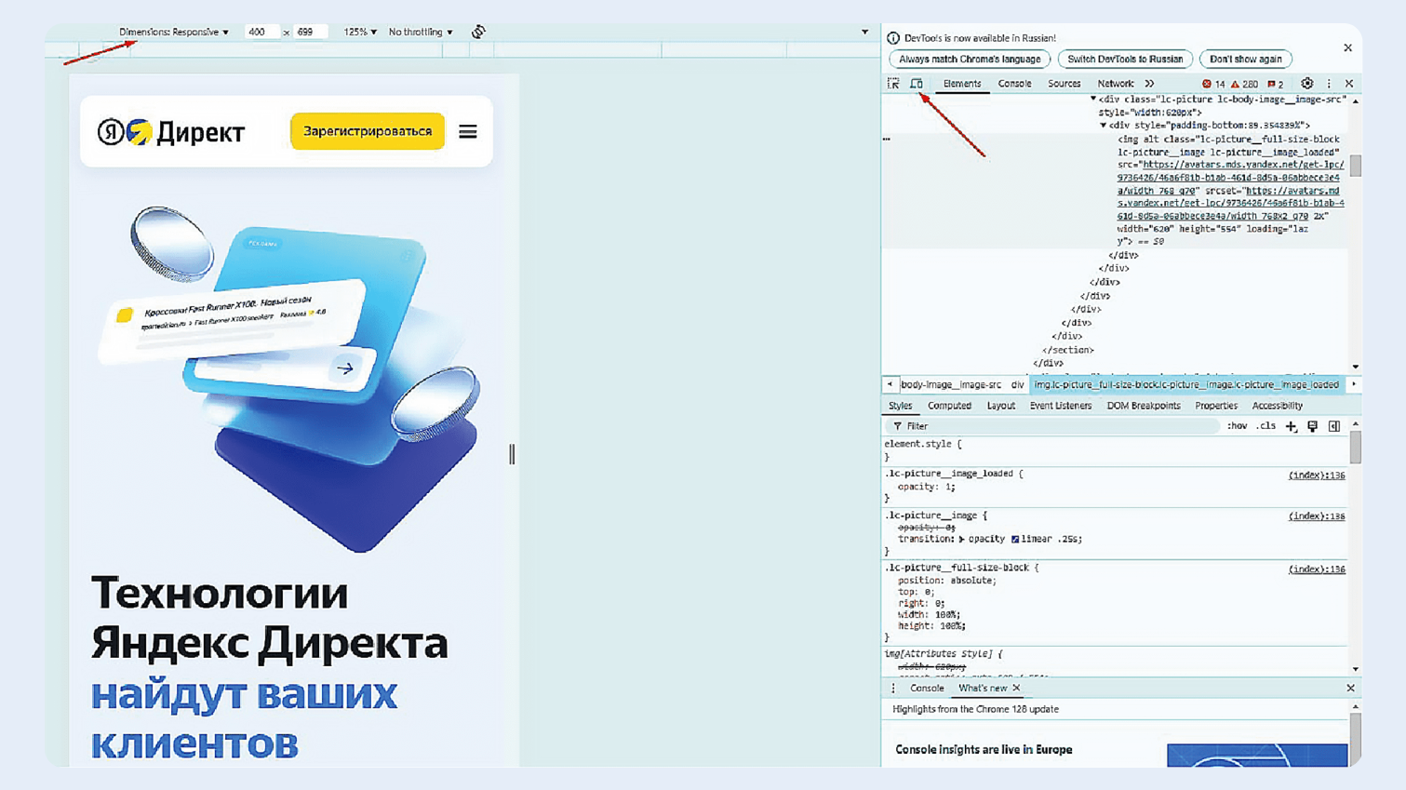Switch to the Console tab

pos(1014,84)
